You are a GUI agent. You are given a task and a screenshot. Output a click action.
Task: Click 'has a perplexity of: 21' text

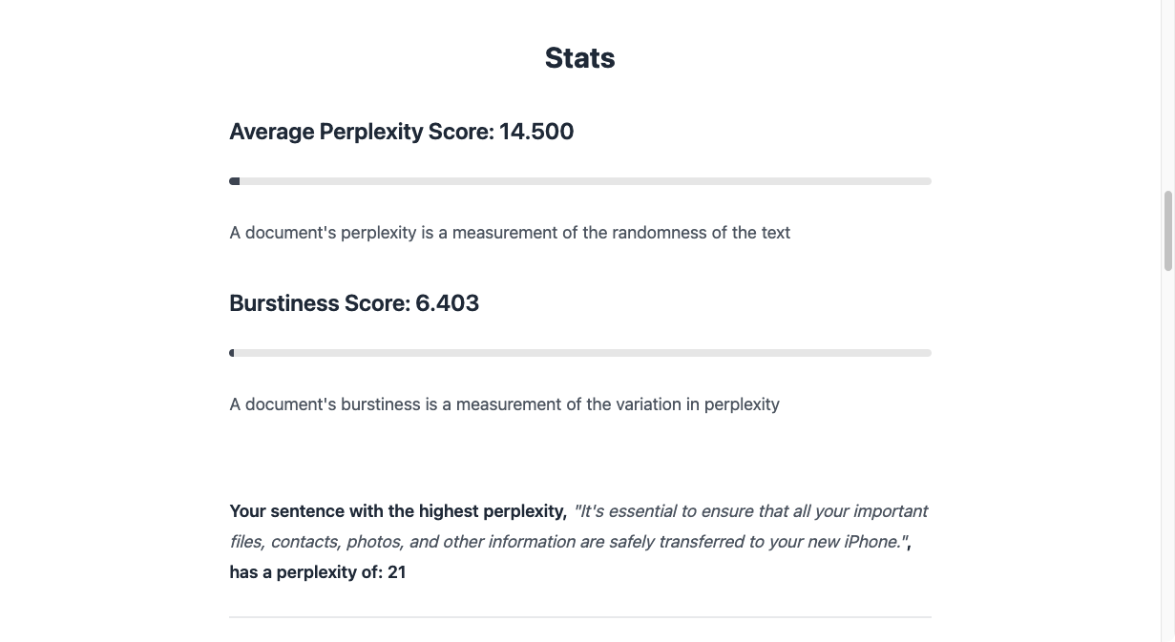[317, 572]
